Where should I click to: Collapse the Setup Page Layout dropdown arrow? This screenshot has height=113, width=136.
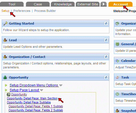point(41,90)
